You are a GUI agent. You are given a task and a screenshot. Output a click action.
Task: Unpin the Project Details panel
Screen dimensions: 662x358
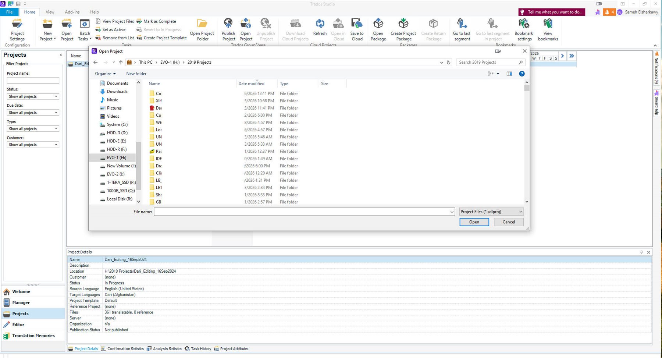point(642,252)
